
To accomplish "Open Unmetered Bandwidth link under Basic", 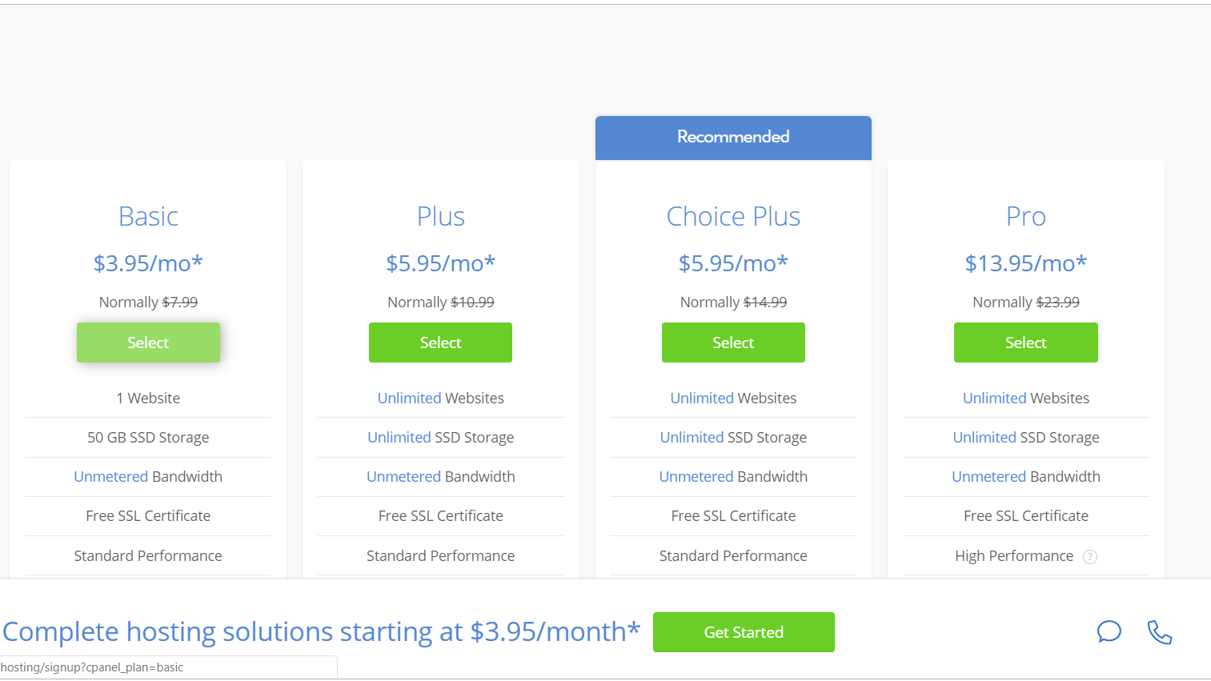I will coord(111,476).
